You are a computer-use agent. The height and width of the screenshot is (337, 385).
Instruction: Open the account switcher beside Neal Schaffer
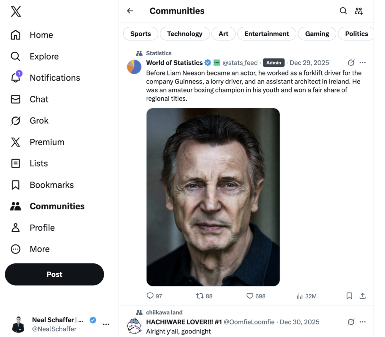click(x=106, y=324)
